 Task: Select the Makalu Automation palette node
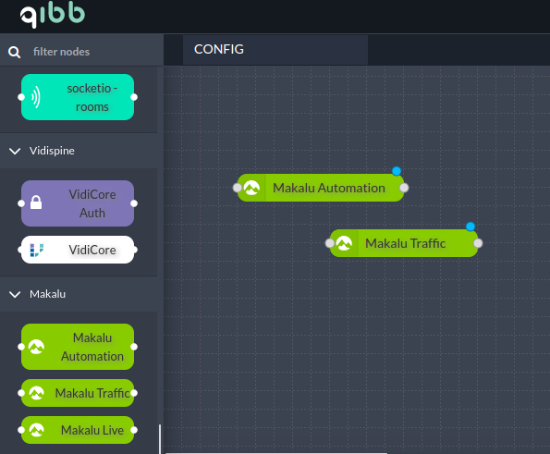click(78, 347)
